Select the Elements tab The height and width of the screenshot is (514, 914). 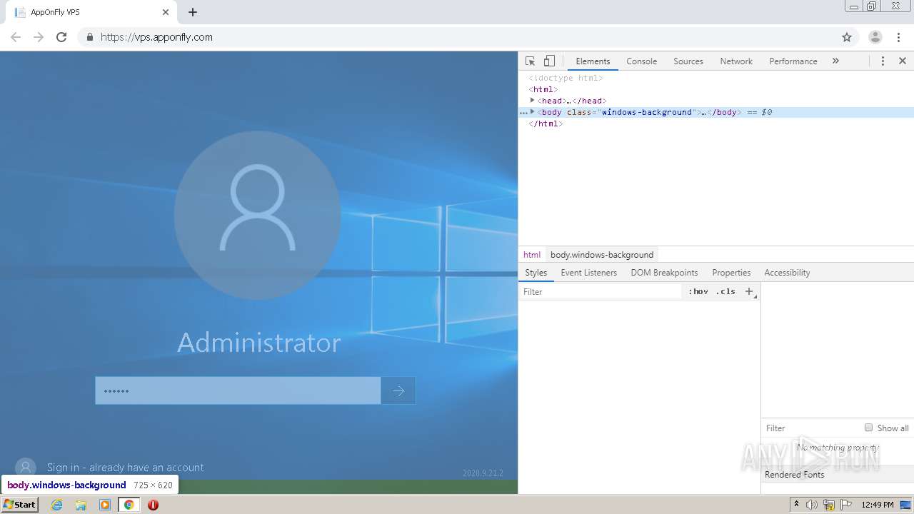coord(593,61)
